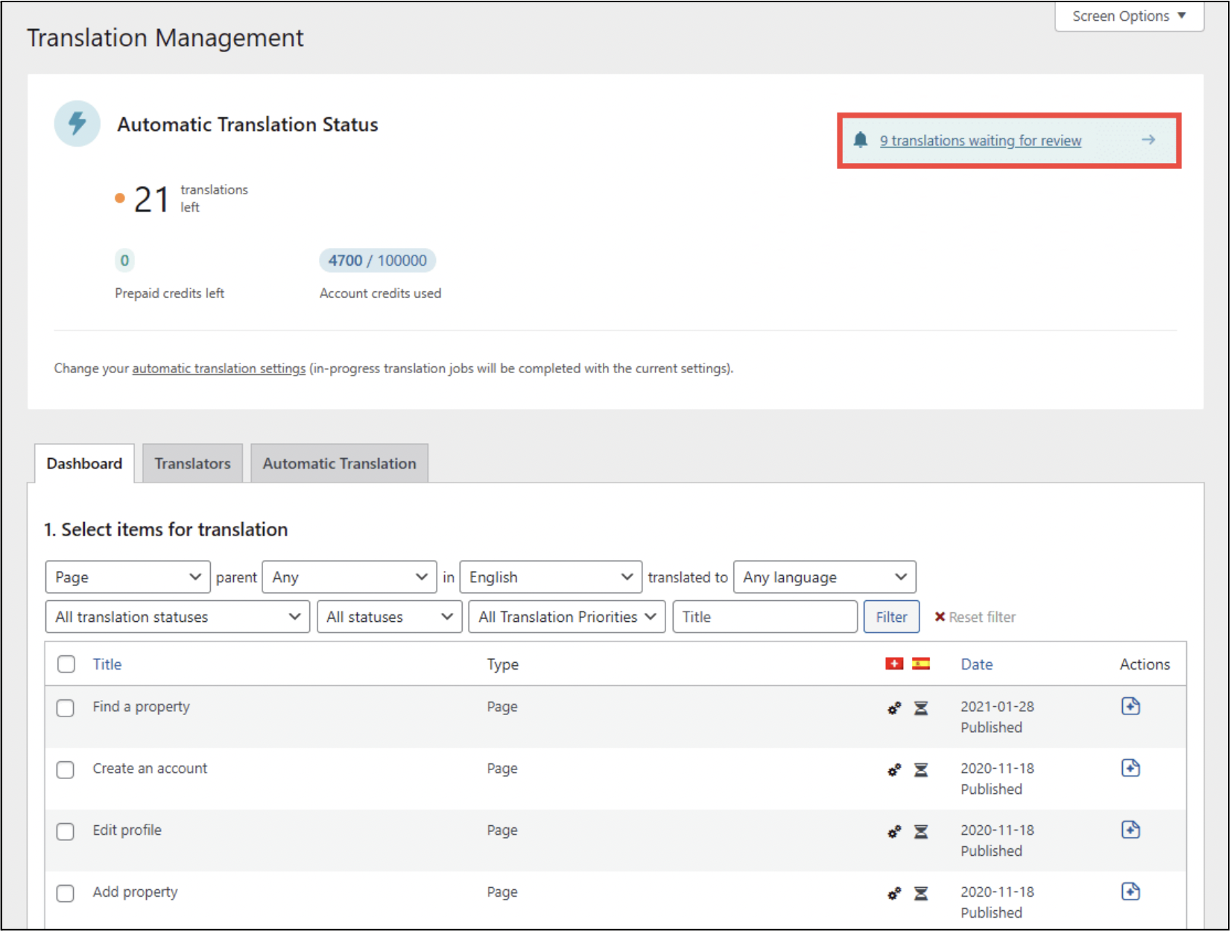Viewport: 1231px width, 931px height.
Task: Click the add note icon for Edit profile
Action: pos(1130,830)
